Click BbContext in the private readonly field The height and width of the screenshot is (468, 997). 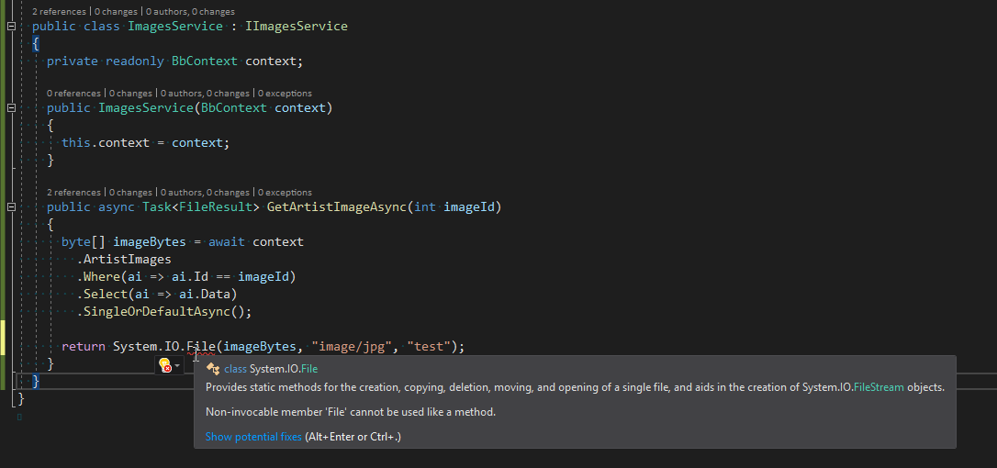pos(204,61)
